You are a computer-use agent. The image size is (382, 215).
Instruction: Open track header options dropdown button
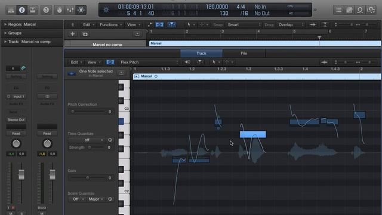(x=137, y=34)
